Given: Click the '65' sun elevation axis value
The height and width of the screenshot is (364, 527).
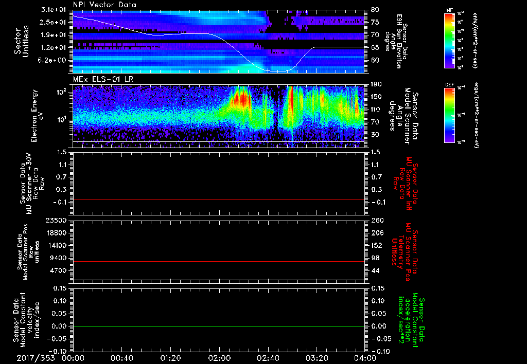Looking at the screenshot, I should tap(375, 48).
